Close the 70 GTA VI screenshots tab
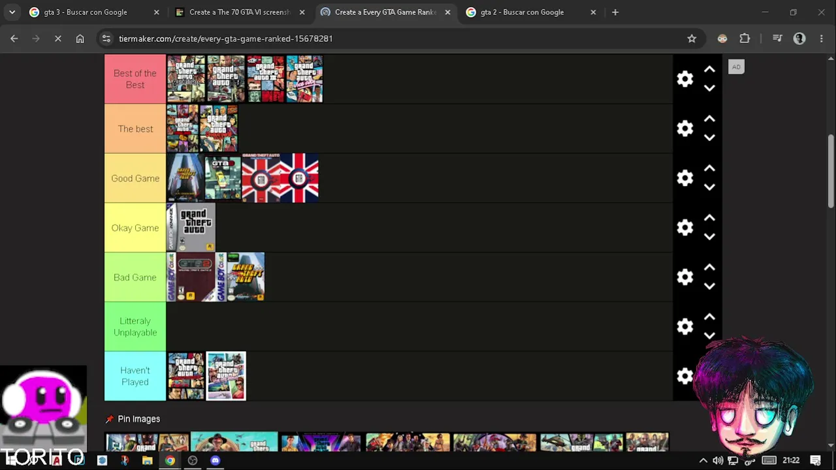Screen dimensions: 836x470 (x=302, y=12)
